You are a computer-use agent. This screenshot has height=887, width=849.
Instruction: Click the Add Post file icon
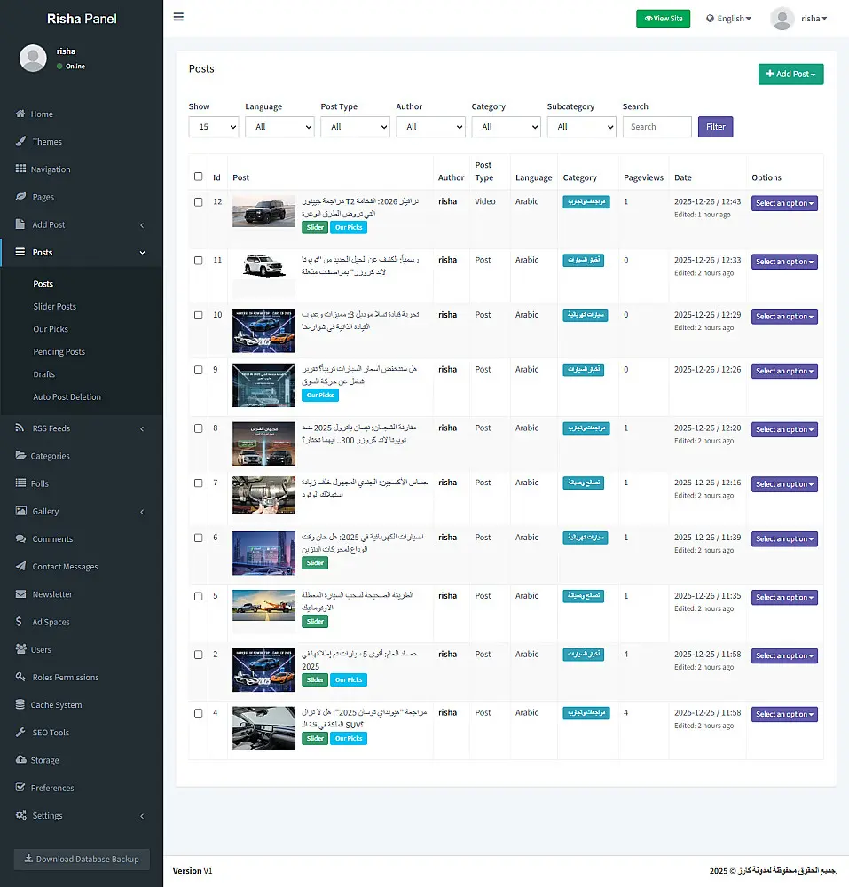pos(20,224)
